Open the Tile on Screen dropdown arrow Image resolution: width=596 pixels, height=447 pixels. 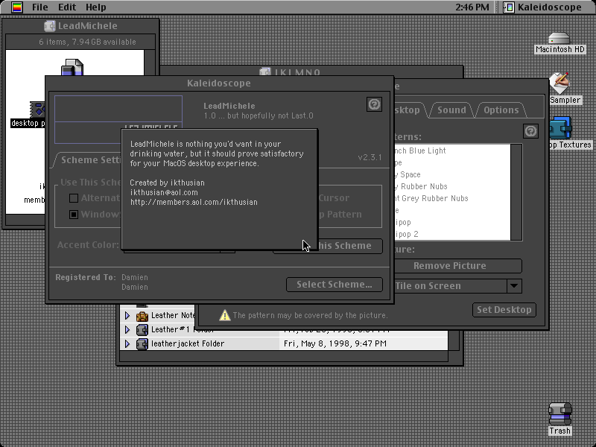[514, 286]
